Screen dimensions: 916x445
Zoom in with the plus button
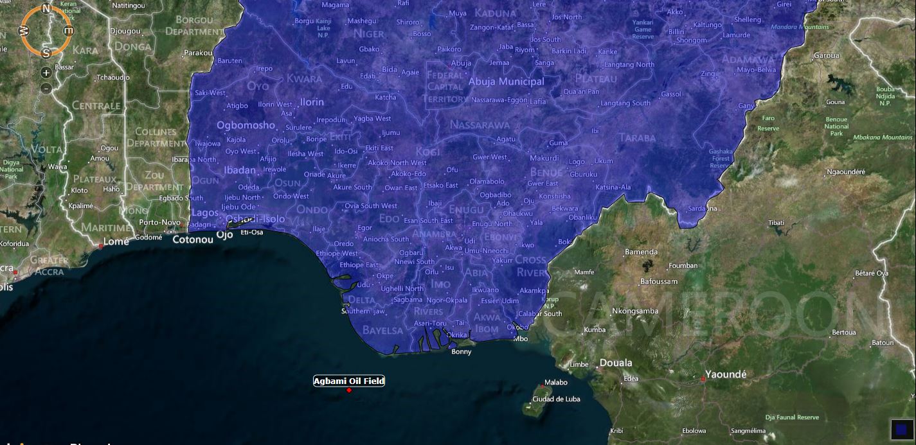(x=46, y=73)
